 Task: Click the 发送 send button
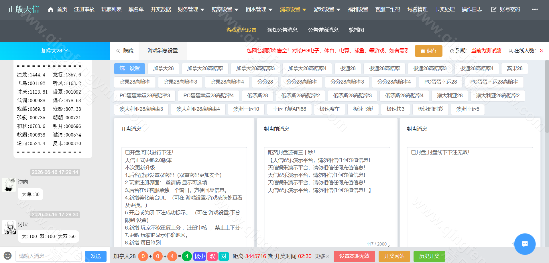coord(96,256)
